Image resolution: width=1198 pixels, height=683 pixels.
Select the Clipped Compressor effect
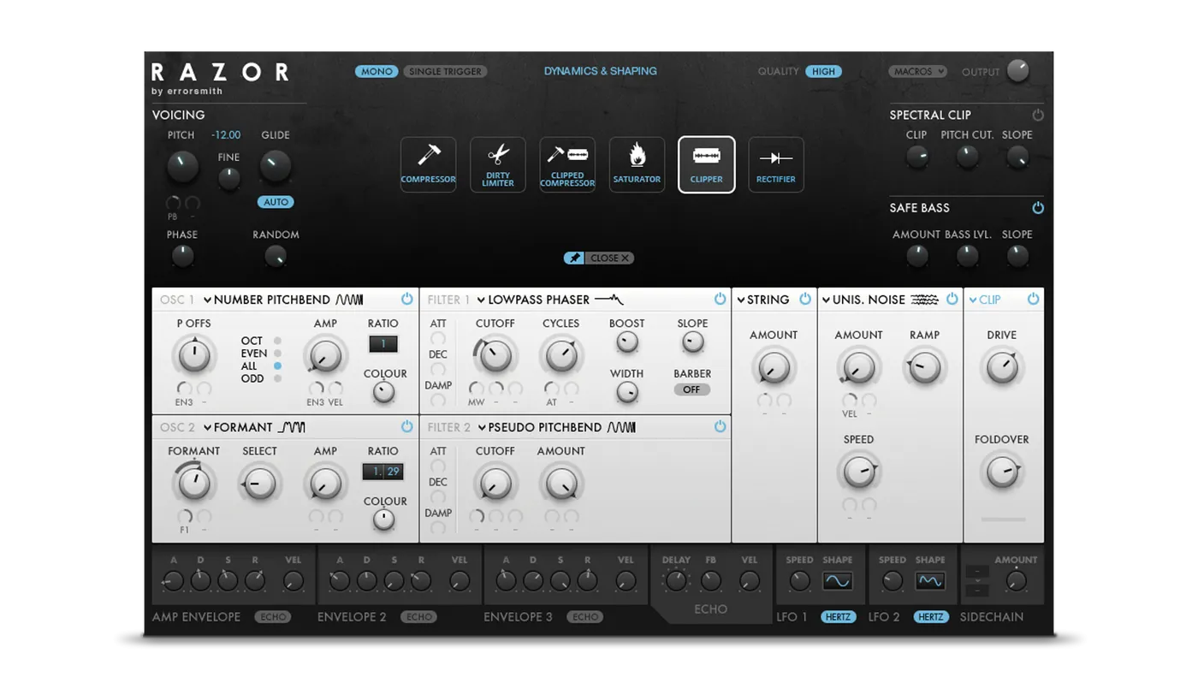pos(567,164)
